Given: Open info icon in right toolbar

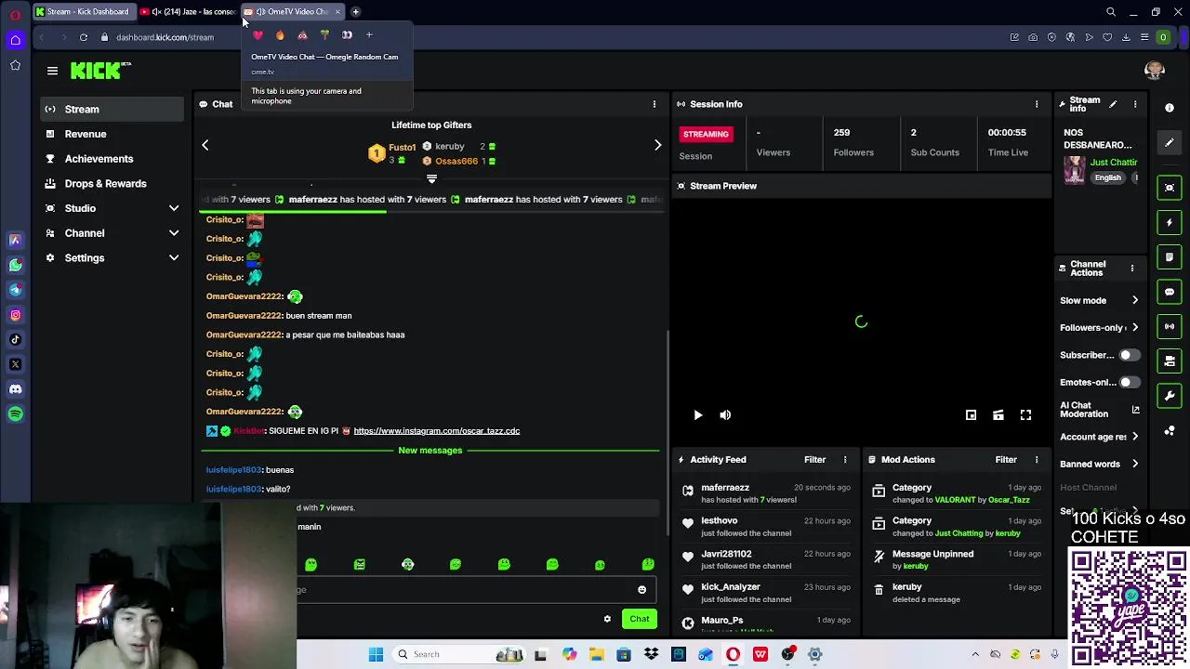Looking at the screenshot, I should coord(1170,108).
